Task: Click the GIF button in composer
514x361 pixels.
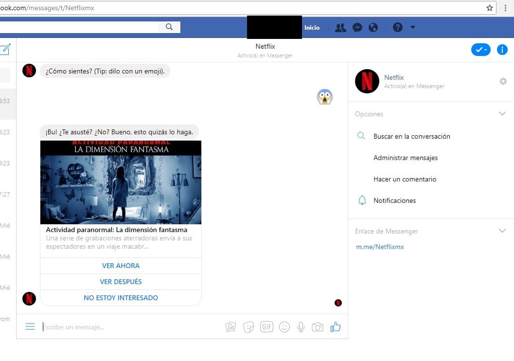Action: pos(266,327)
